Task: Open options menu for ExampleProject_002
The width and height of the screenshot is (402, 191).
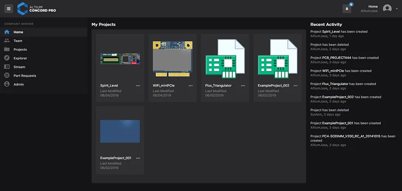Action: coord(296,86)
